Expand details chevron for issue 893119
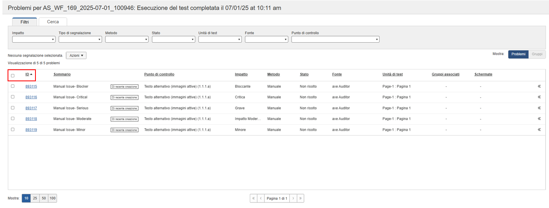This screenshot has width=549, height=208. tap(539, 130)
